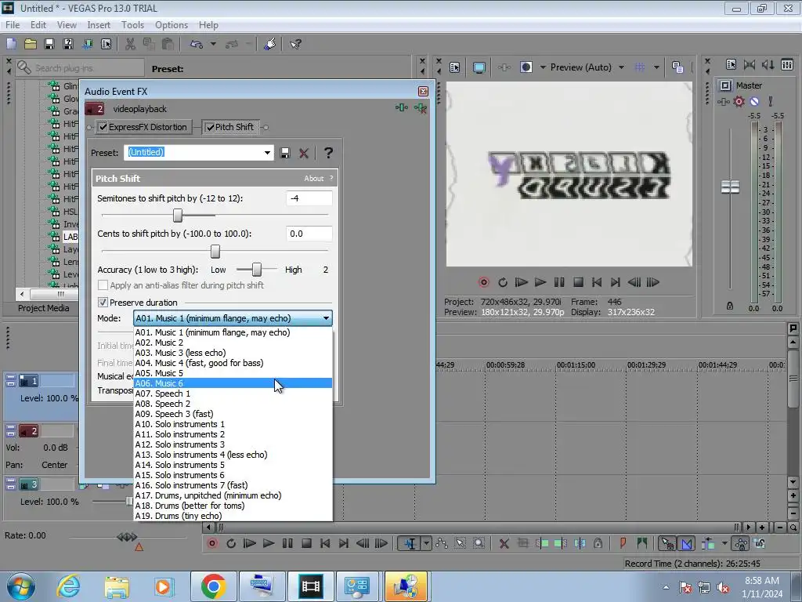Click the cents pitch slider handle
The width and height of the screenshot is (802, 602).
pyautogui.click(x=215, y=251)
